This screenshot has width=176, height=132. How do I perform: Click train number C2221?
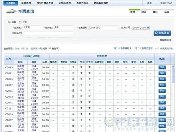tap(9, 126)
